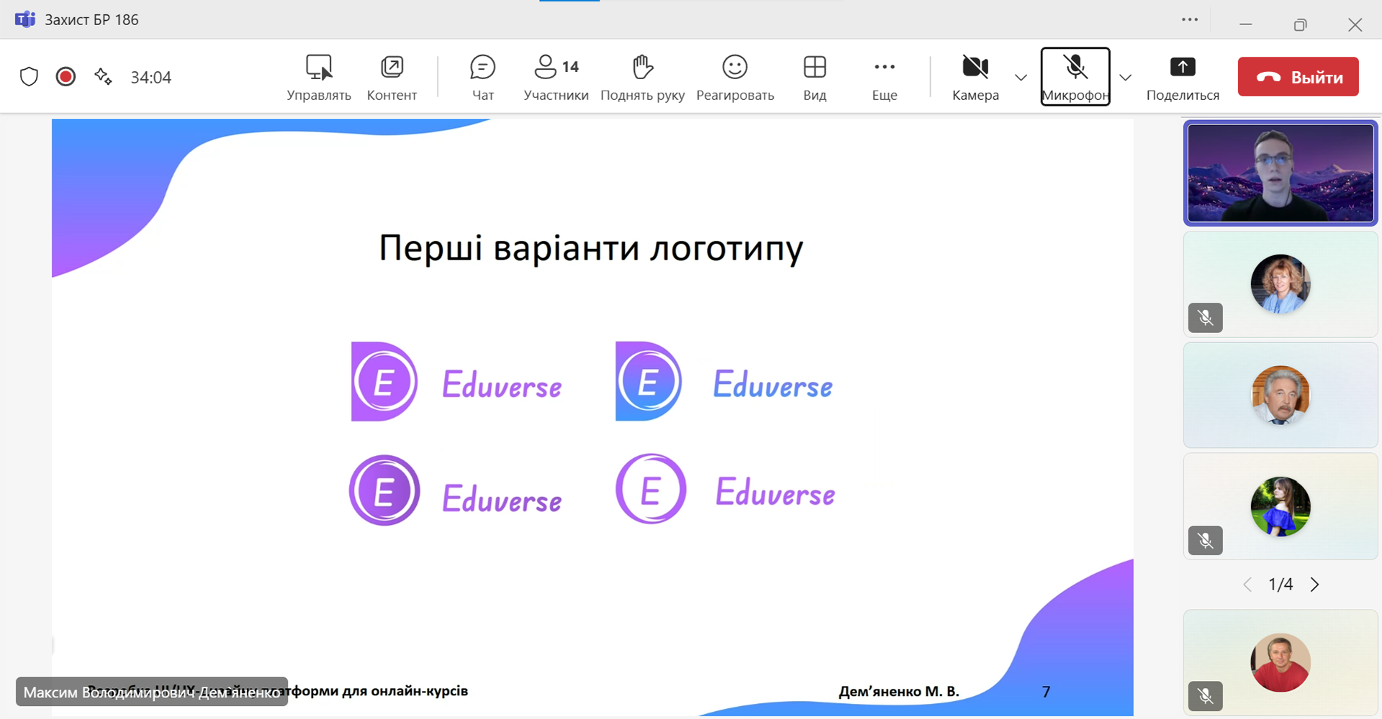Image resolution: width=1382 pixels, height=719 pixels.
Task: Open title bar ellipsis settings menu
Action: [1189, 20]
